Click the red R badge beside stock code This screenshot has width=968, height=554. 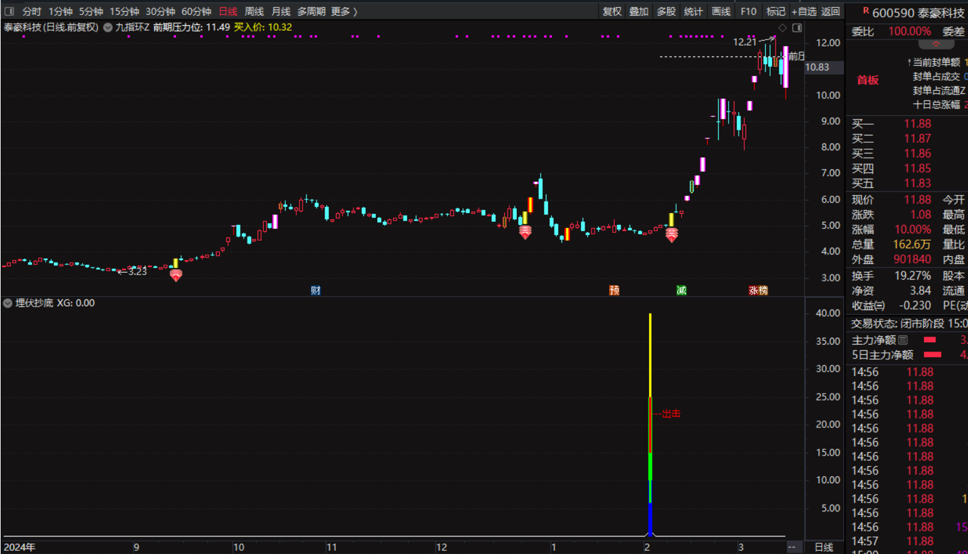[865, 11]
